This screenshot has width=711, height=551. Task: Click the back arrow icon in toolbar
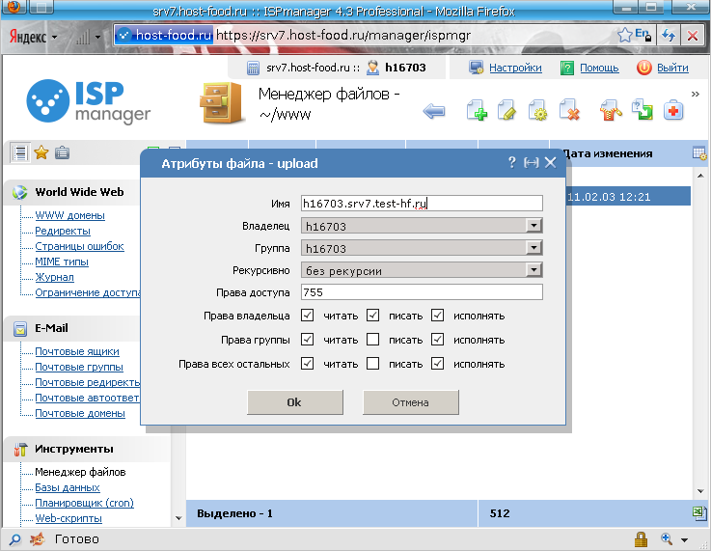[434, 112]
